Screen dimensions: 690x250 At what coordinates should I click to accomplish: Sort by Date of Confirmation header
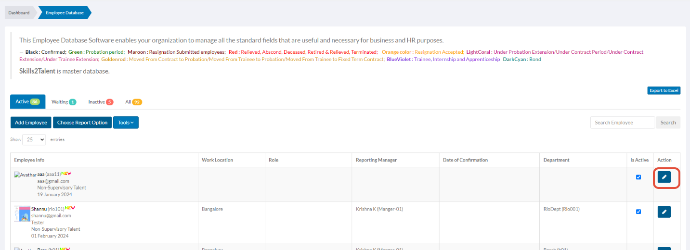[x=489, y=160]
